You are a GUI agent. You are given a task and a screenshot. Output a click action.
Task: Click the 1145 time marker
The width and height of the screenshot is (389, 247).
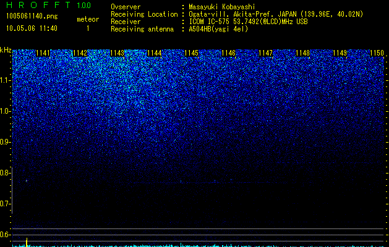pos(191,53)
